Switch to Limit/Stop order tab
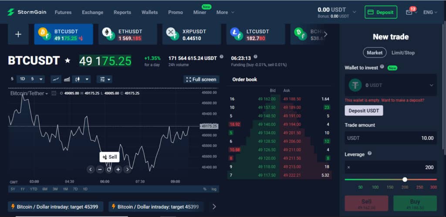 pyautogui.click(x=403, y=53)
